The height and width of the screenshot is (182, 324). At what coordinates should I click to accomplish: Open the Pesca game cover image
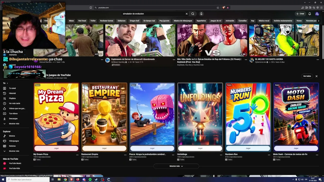click(152, 114)
